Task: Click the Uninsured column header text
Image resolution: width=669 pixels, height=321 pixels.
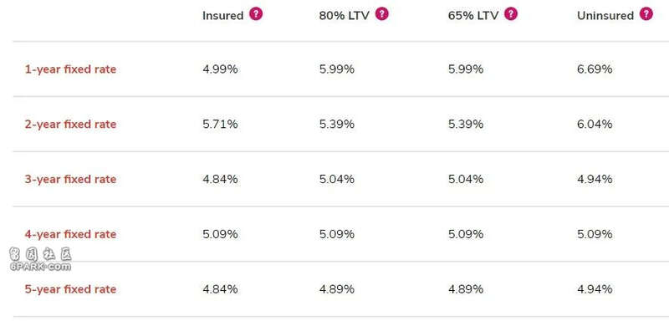Action: pos(605,16)
